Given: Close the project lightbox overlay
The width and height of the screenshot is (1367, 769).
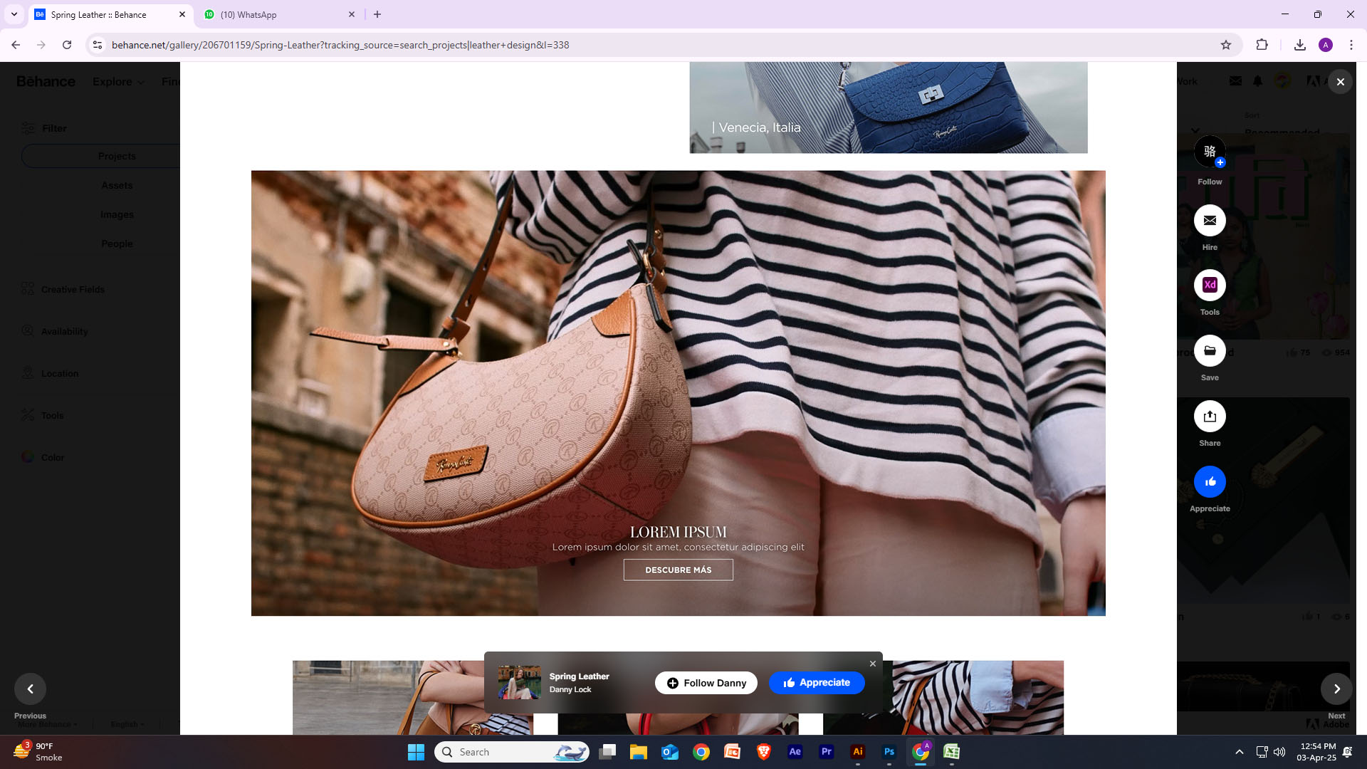Looking at the screenshot, I should coord(1340,82).
